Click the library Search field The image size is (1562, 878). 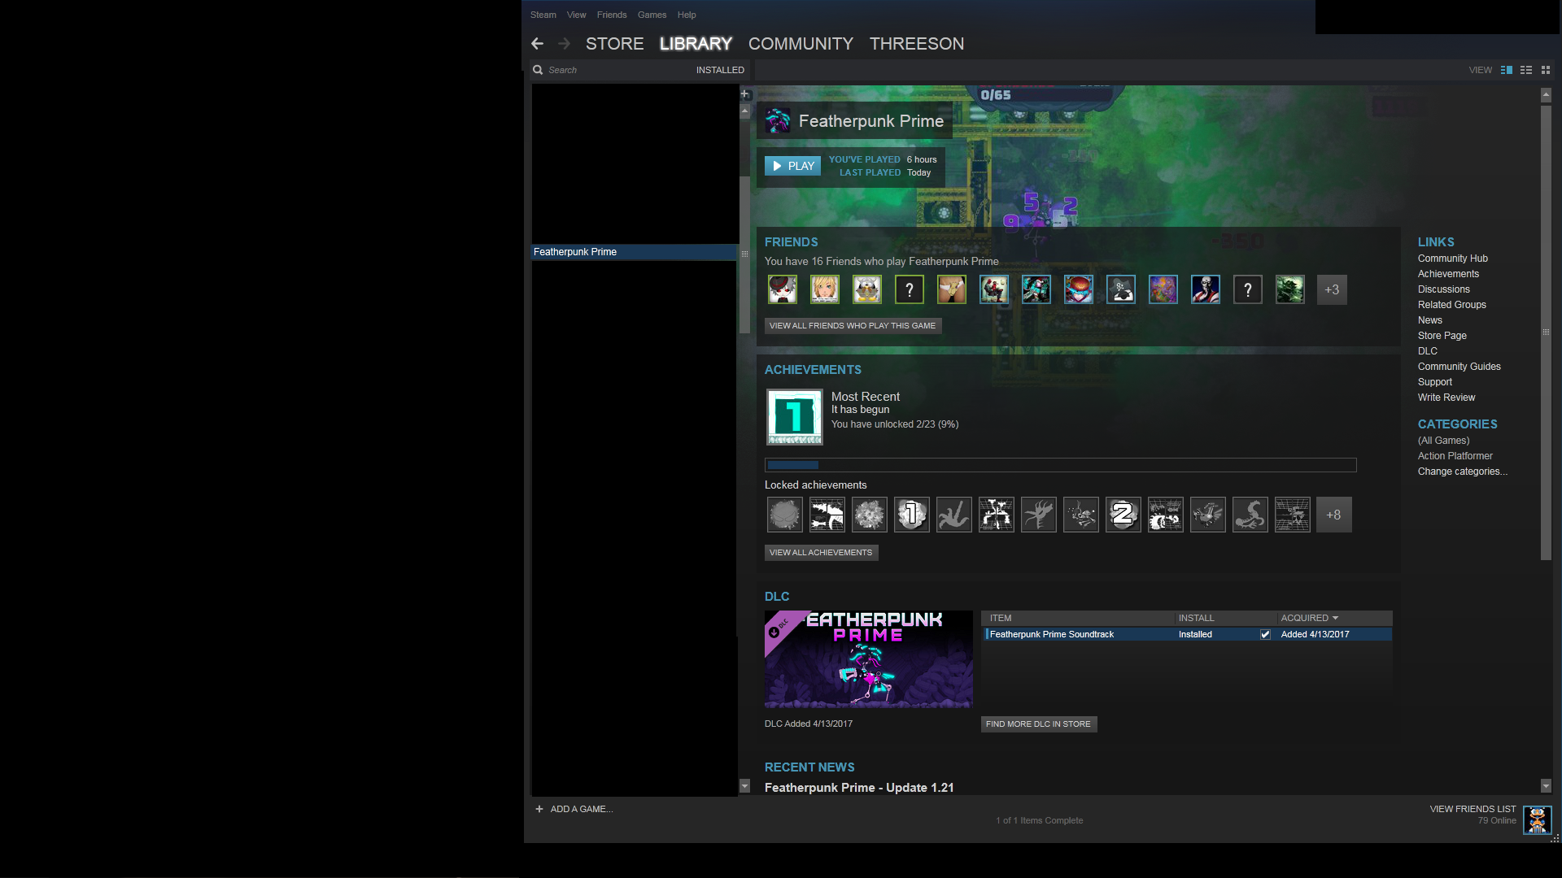(x=610, y=70)
